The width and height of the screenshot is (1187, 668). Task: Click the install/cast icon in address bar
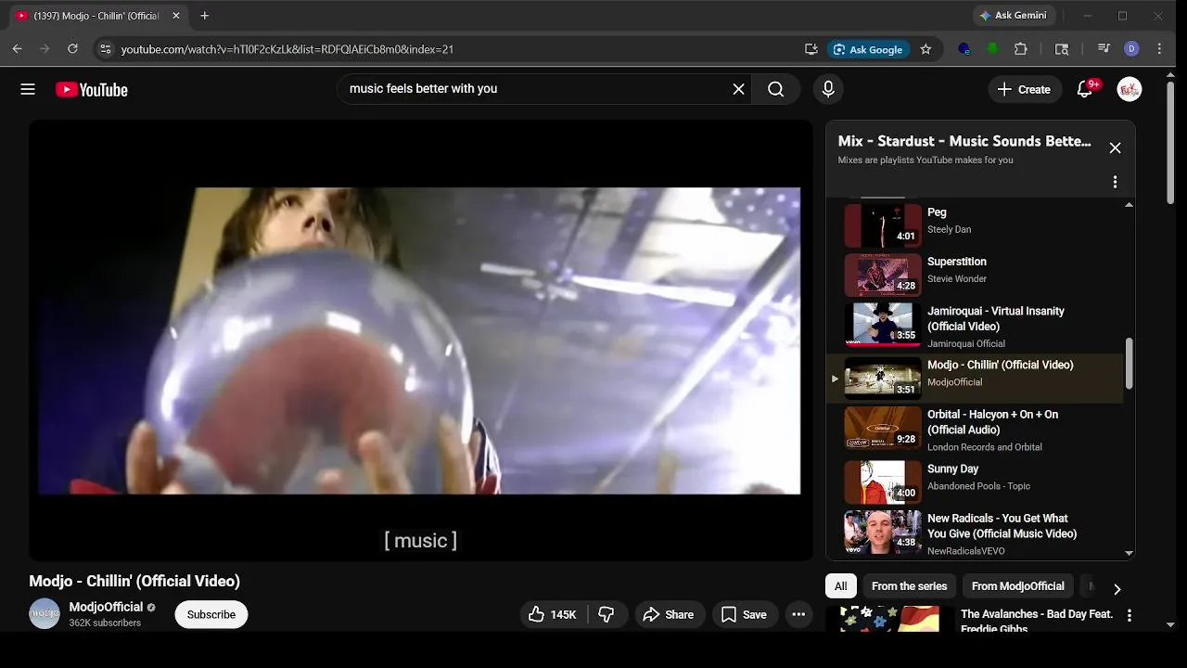coord(811,49)
